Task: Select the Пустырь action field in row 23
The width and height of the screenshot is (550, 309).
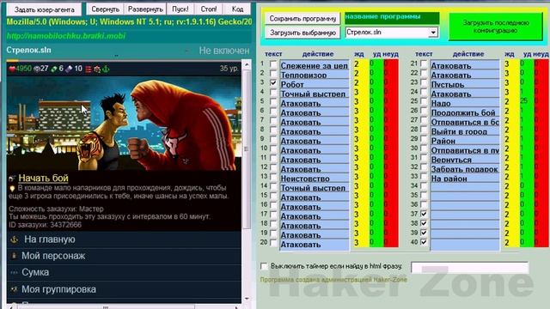Action: pos(465,84)
